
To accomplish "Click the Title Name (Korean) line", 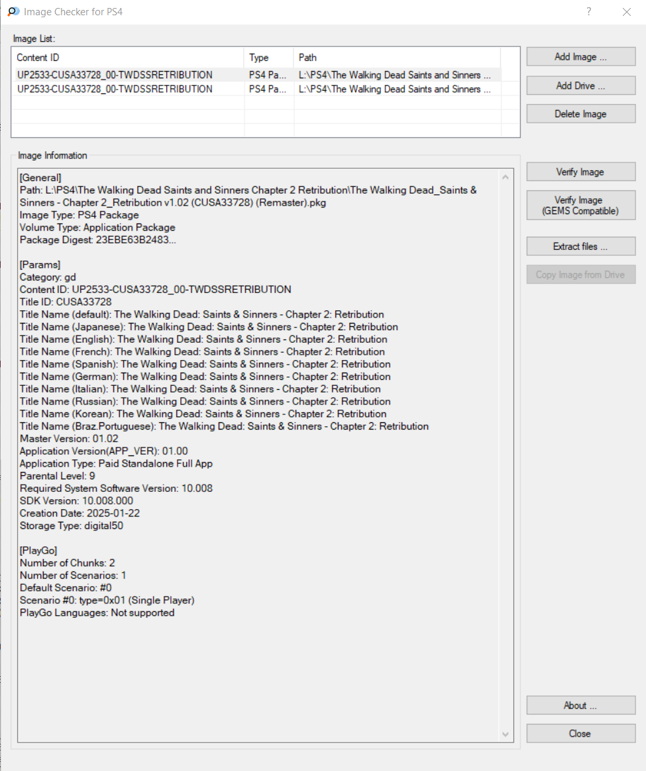I will [x=203, y=414].
